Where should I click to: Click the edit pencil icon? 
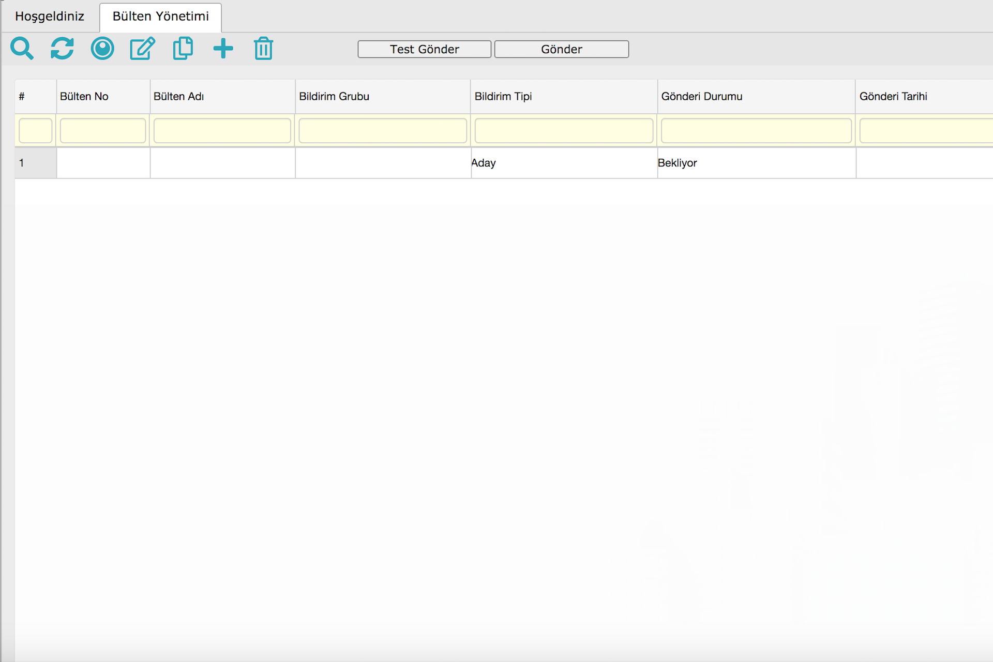tap(142, 49)
